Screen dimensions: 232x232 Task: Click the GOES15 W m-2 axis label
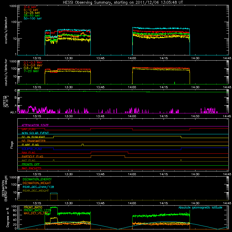(6, 101)
